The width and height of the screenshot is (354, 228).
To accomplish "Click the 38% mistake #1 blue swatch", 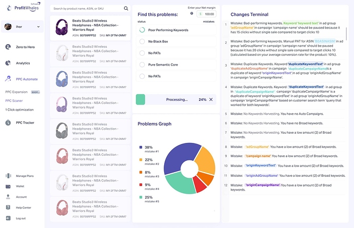I will (141, 147).
